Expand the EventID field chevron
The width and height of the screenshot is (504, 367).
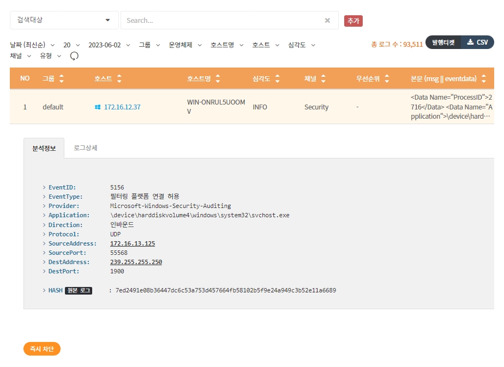coord(44,187)
